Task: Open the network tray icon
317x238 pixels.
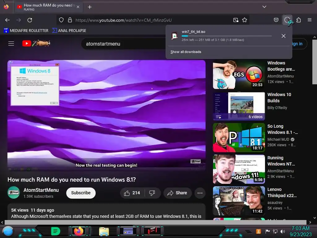Action: (x=275, y=231)
